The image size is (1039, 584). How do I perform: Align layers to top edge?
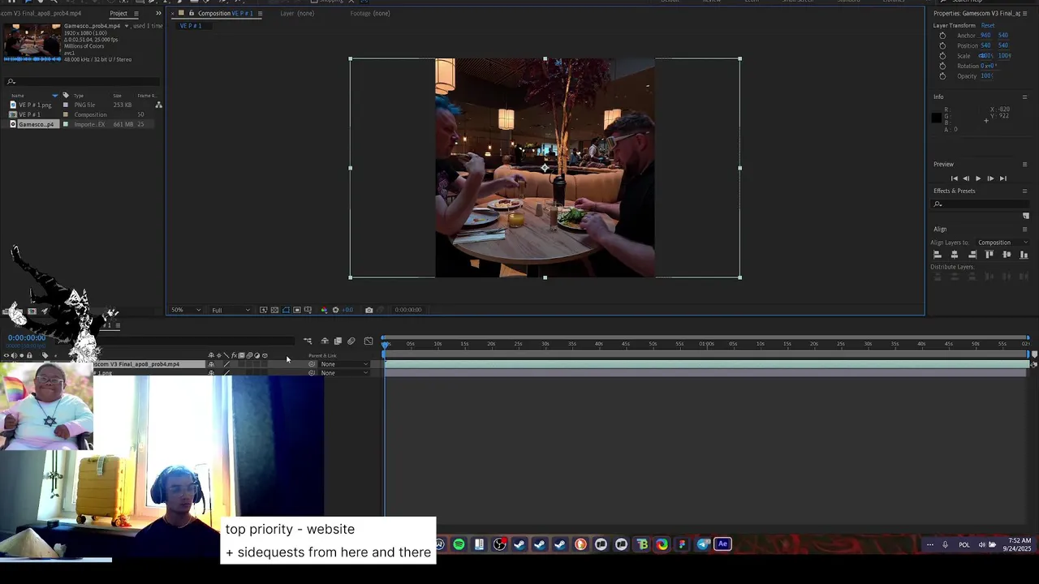(989, 255)
